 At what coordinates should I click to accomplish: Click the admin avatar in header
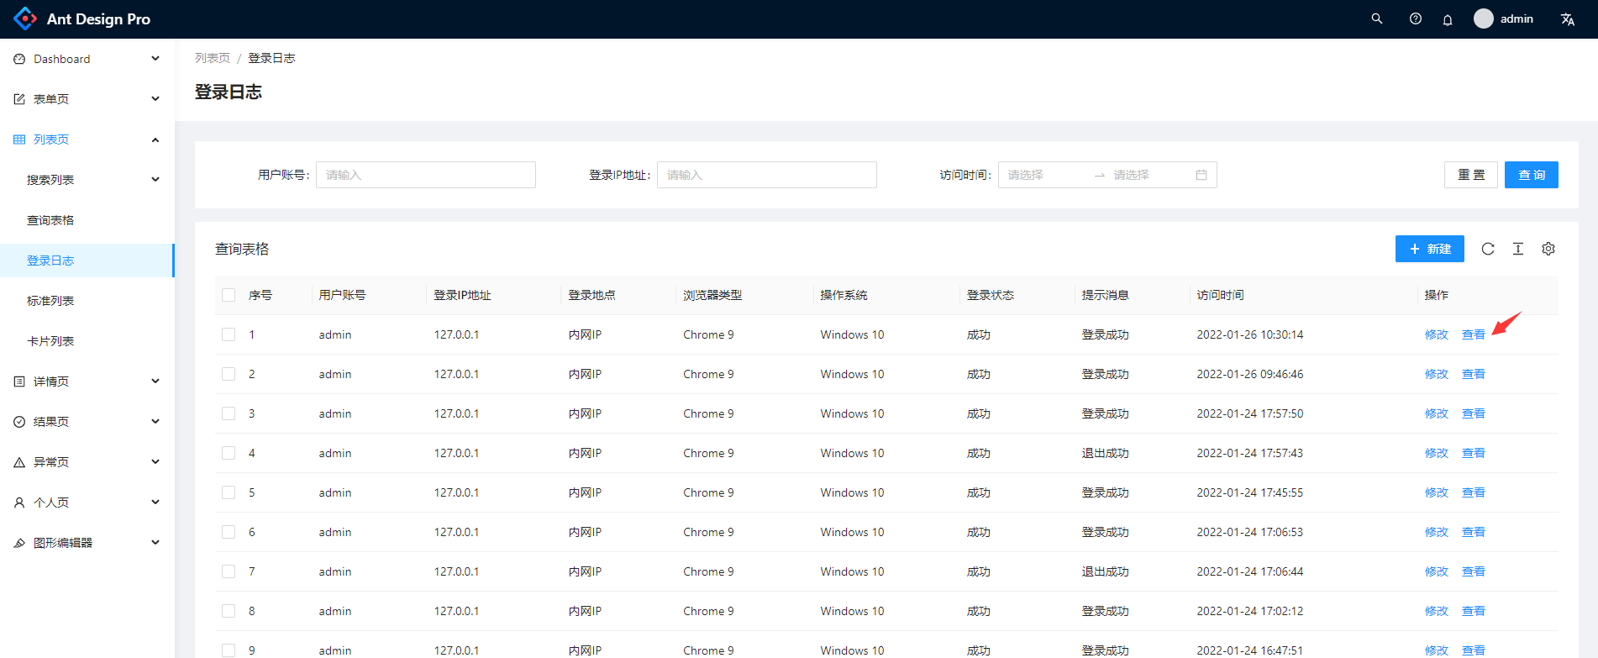tap(1484, 18)
